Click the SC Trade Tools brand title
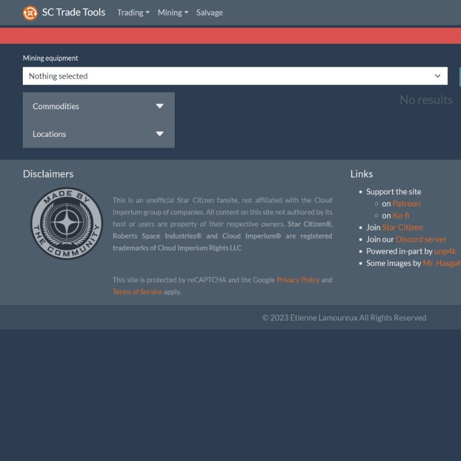The height and width of the screenshot is (461, 461). [x=73, y=13]
